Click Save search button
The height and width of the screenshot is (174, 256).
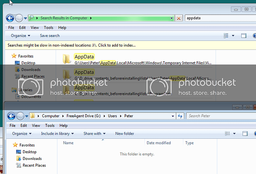(x=50, y=36)
